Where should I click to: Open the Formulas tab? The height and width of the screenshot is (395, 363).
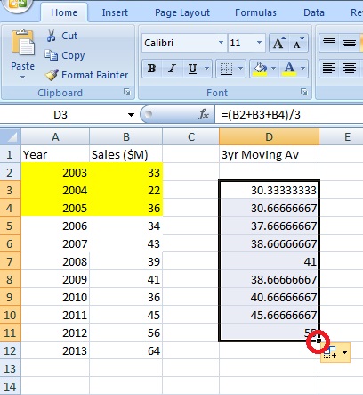pos(255,12)
